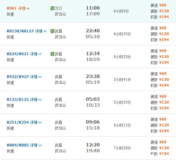Click 软卧 ¥194 price for K422/K423
This screenshot has height=160, width=176.
(160, 85)
